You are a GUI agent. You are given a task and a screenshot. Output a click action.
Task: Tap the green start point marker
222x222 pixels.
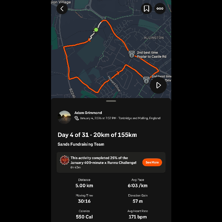[x=96, y=30]
